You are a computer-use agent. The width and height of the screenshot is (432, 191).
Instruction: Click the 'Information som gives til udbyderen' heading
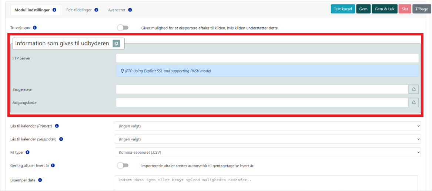pyautogui.click(x=62, y=44)
